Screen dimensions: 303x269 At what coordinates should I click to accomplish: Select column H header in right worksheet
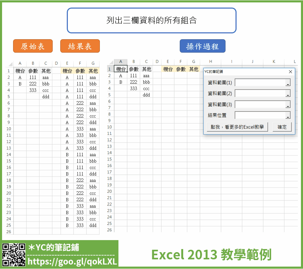click(x=210, y=62)
